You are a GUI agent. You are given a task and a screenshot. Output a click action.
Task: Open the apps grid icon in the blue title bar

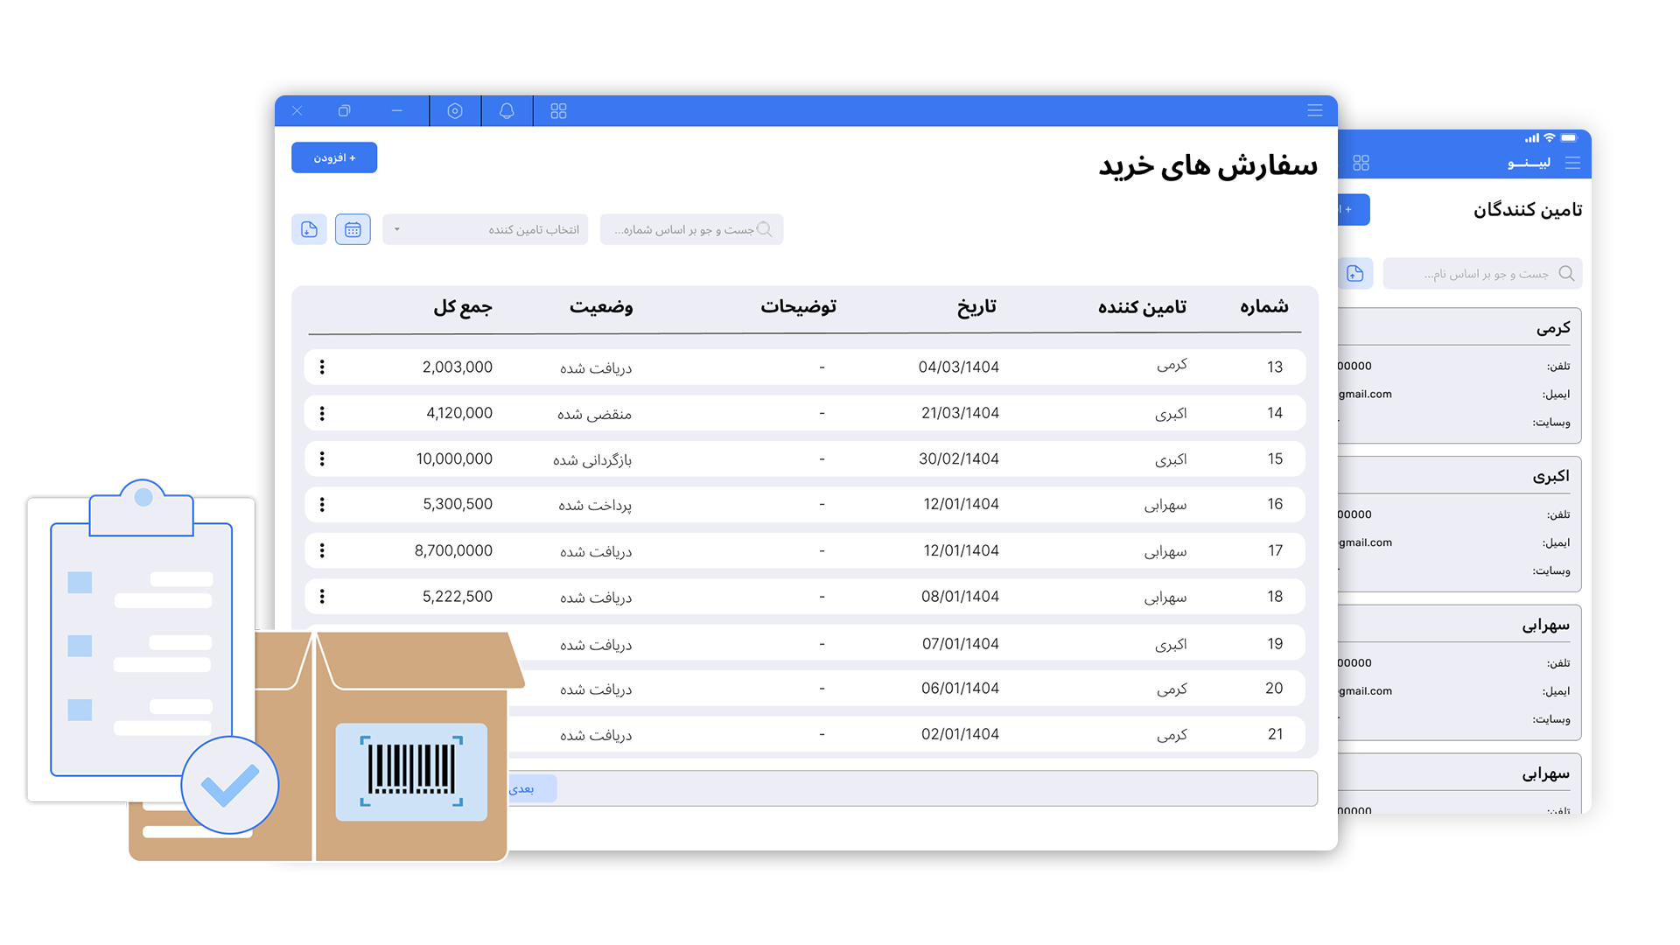tap(558, 111)
